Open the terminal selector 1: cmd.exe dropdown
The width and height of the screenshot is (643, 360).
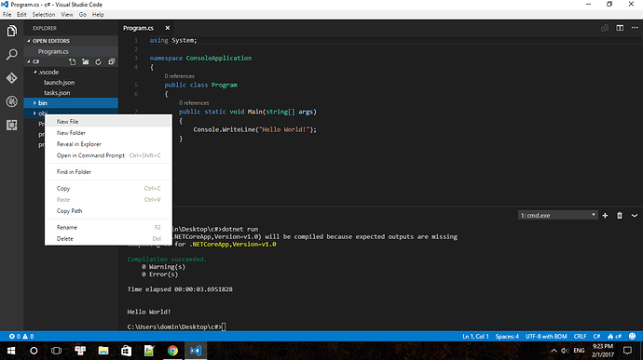pos(557,215)
